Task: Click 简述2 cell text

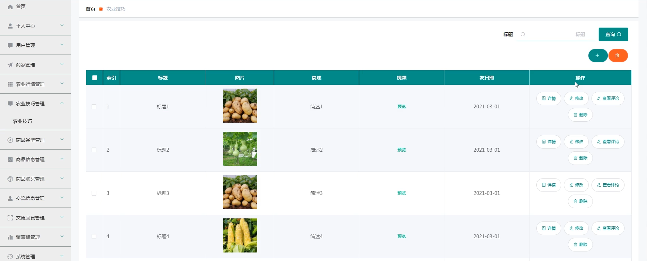Action: pos(316,150)
